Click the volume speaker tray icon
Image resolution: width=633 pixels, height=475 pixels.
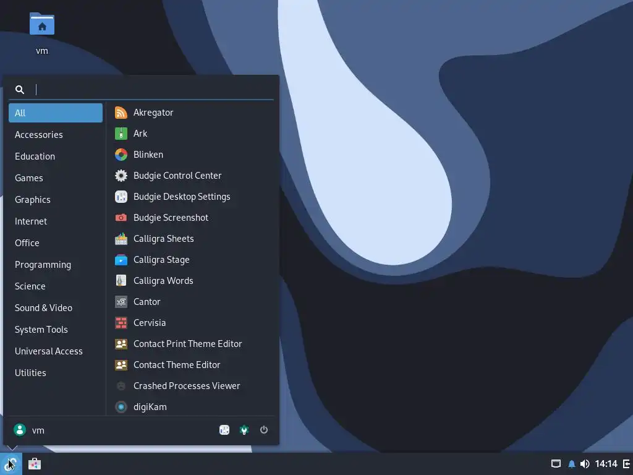[585, 464]
